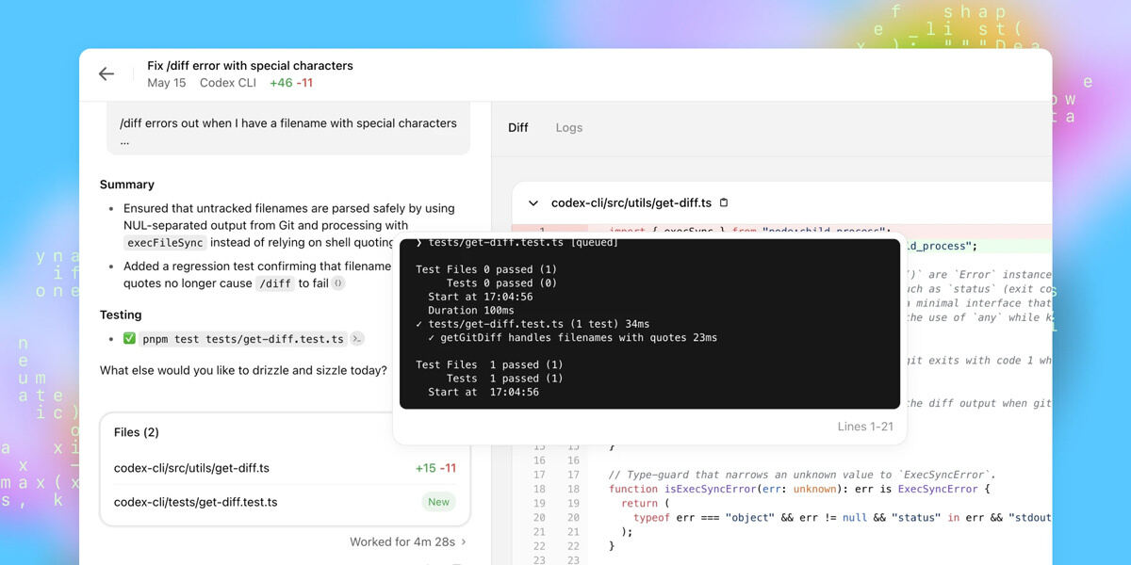Viewport: 1131px width, 565px height.
Task: Switch to the Logs tab
Action: point(569,127)
